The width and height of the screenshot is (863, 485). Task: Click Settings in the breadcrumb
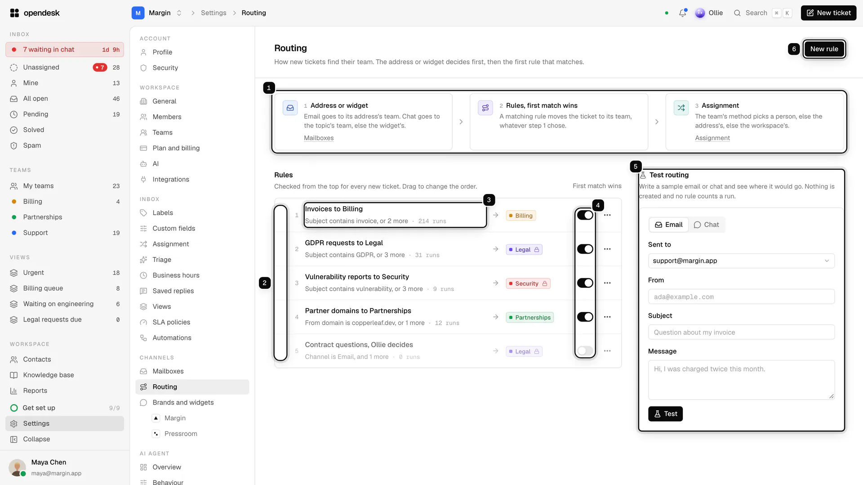click(214, 13)
